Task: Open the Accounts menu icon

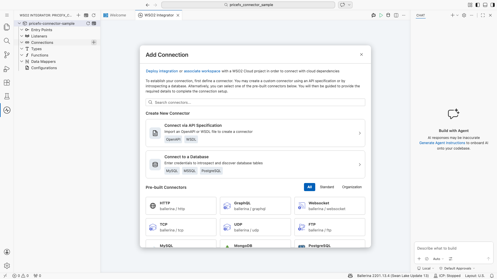Action: pyautogui.click(x=7, y=252)
